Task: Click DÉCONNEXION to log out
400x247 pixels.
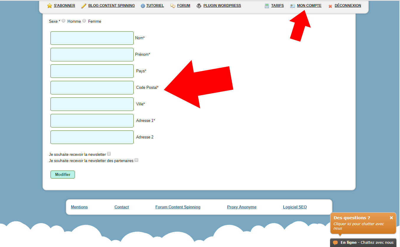Action: (348, 6)
